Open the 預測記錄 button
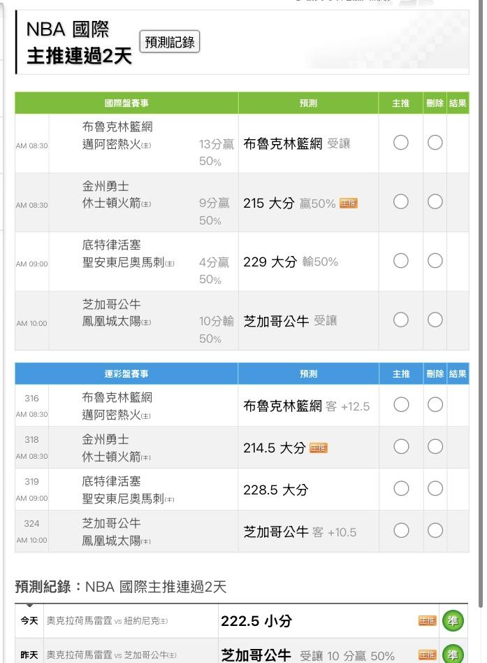The height and width of the screenshot is (663, 487). [x=170, y=42]
